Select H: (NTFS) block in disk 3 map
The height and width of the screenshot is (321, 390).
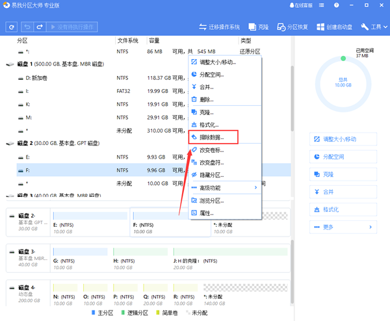tap(140, 259)
